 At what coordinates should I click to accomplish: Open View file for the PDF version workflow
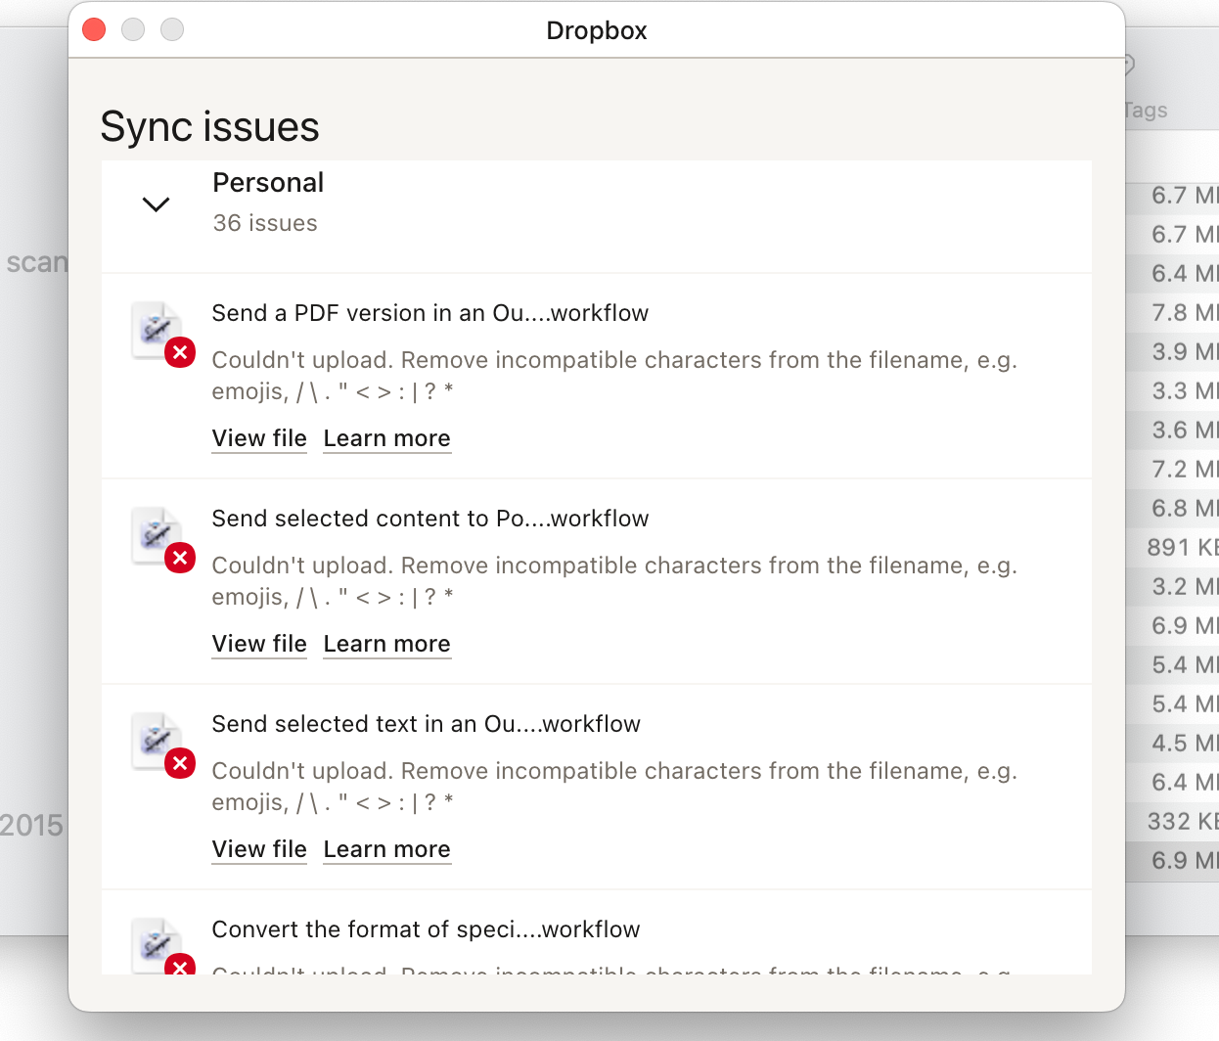(x=258, y=438)
